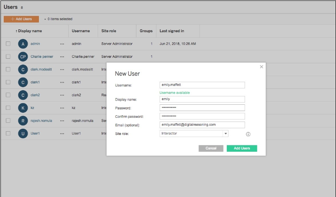Close the New User dialog with X
Image resolution: width=336 pixels, height=197 pixels.
262,67
